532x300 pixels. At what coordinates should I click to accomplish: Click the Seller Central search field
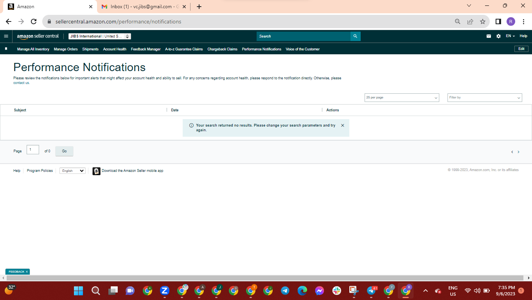click(x=304, y=36)
